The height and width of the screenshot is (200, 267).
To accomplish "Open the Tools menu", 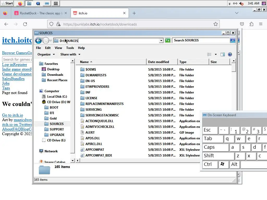I will coord(70,48).
